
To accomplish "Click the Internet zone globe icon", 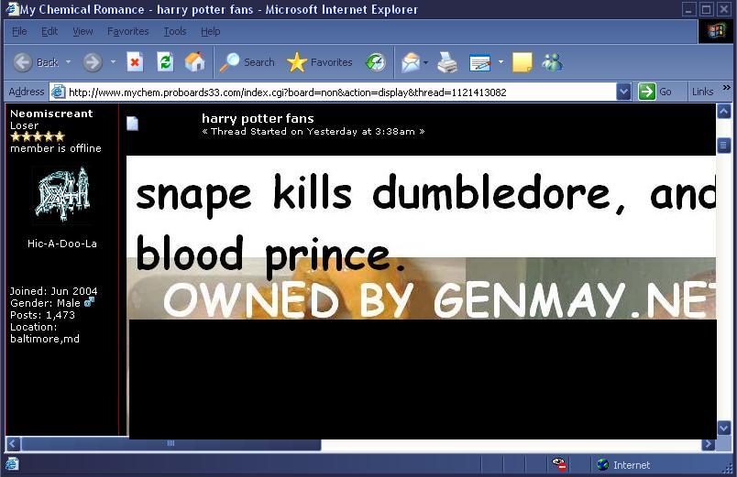I will coord(602,465).
